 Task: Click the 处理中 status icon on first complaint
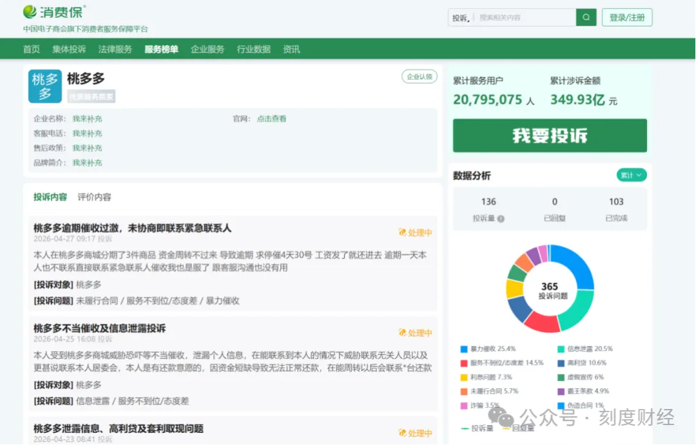(402, 232)
